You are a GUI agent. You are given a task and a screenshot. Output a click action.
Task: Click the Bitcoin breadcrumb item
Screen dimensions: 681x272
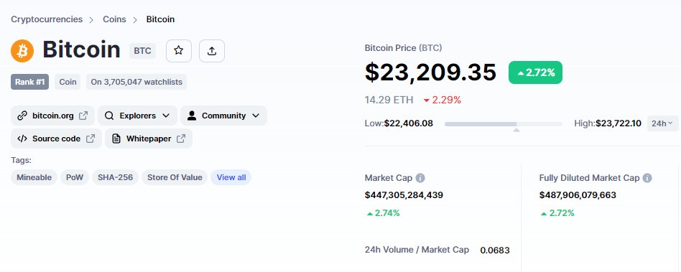coord(160,19)
